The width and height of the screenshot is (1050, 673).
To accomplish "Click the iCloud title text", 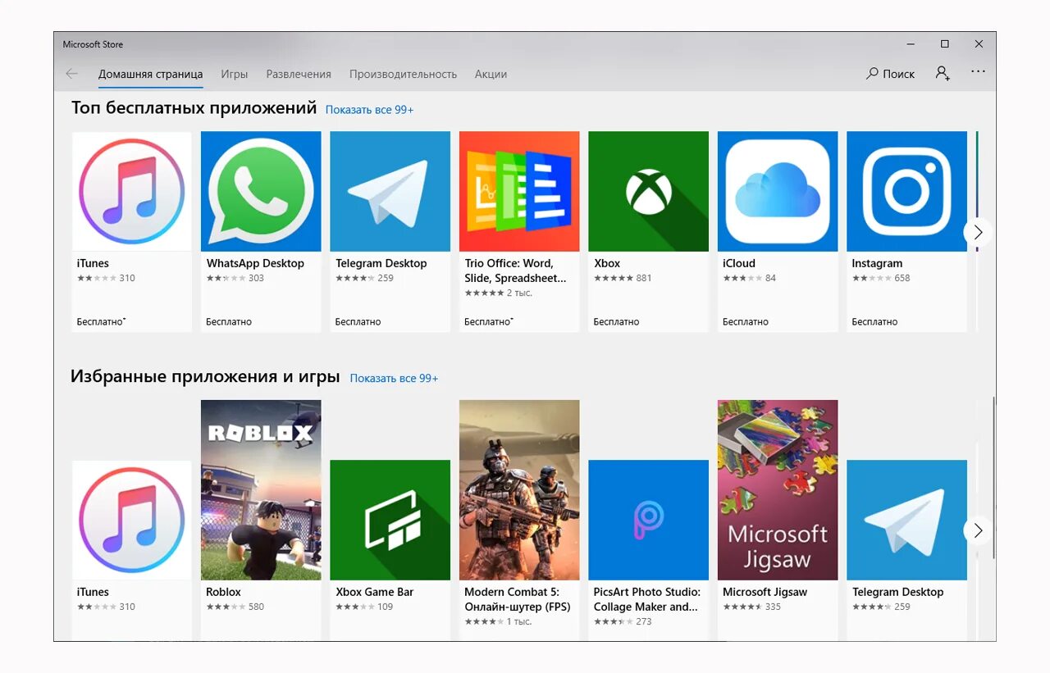I will point(739,263).
